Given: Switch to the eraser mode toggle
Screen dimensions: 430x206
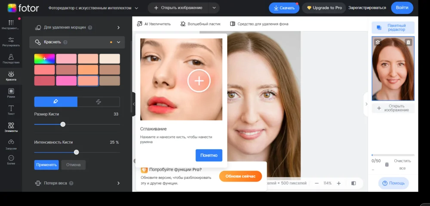Looking at the screenshot, I should (x=98, y=101).
